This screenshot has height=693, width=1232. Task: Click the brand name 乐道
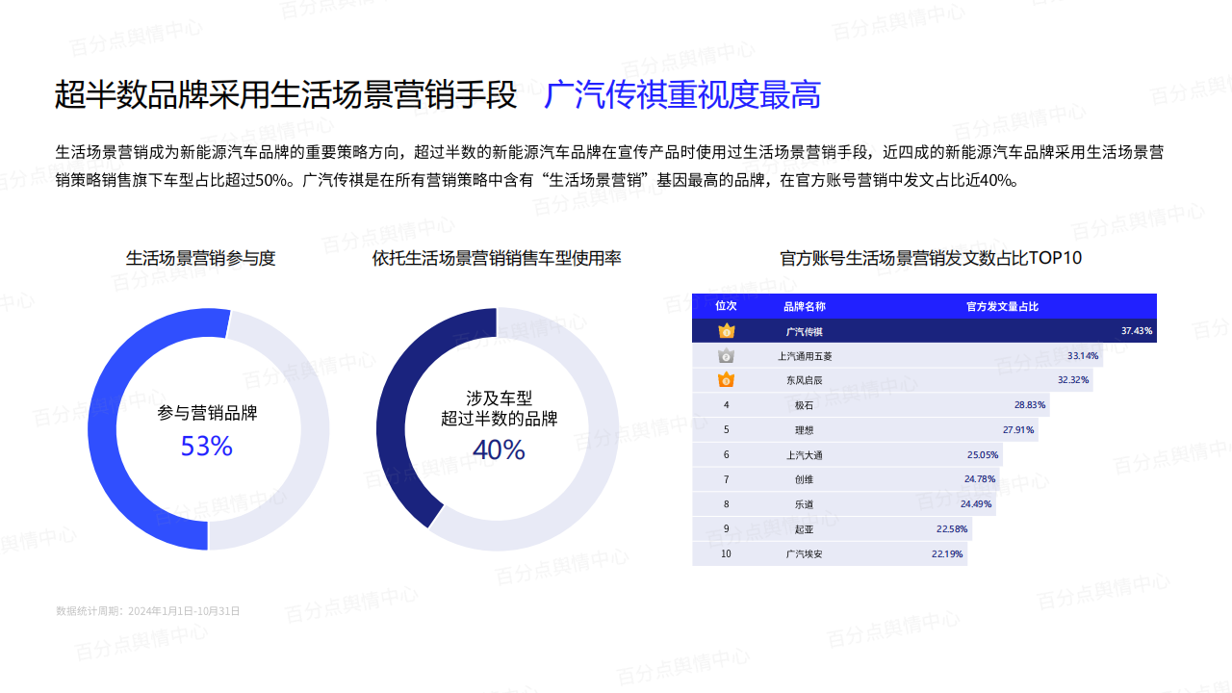tap(804, 504)
